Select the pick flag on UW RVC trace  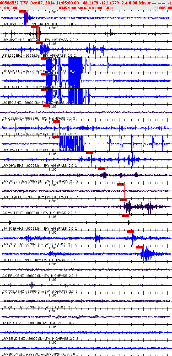point(56,137)
